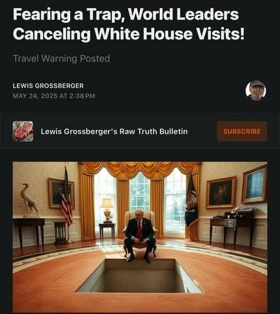This screenshot has height=314, width=280.
Task: Click the orange SUBSCRIBE button
Action: pyautogui.click(x=242, y=131)
